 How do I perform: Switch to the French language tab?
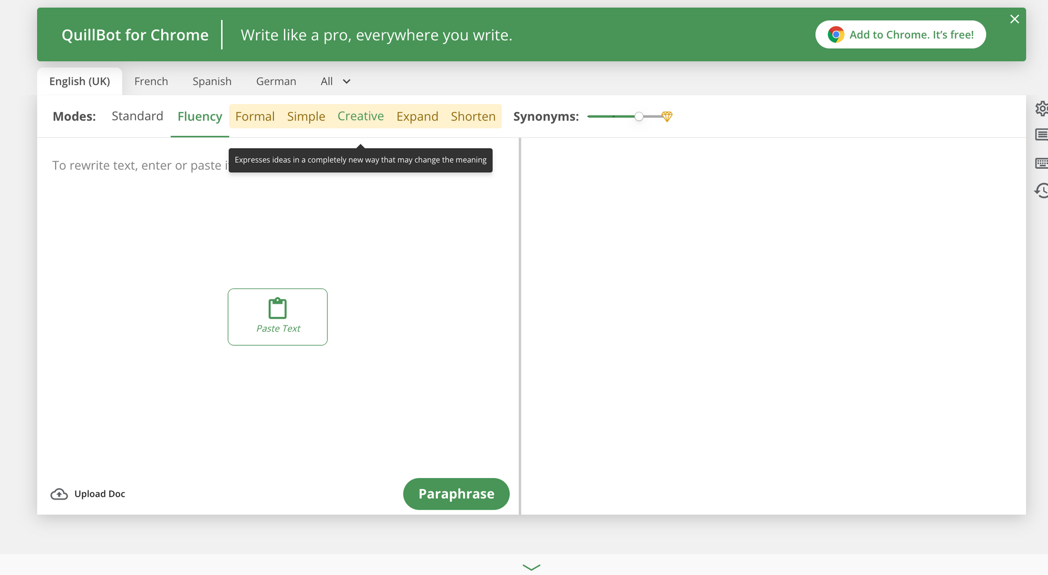pos(151,81)
